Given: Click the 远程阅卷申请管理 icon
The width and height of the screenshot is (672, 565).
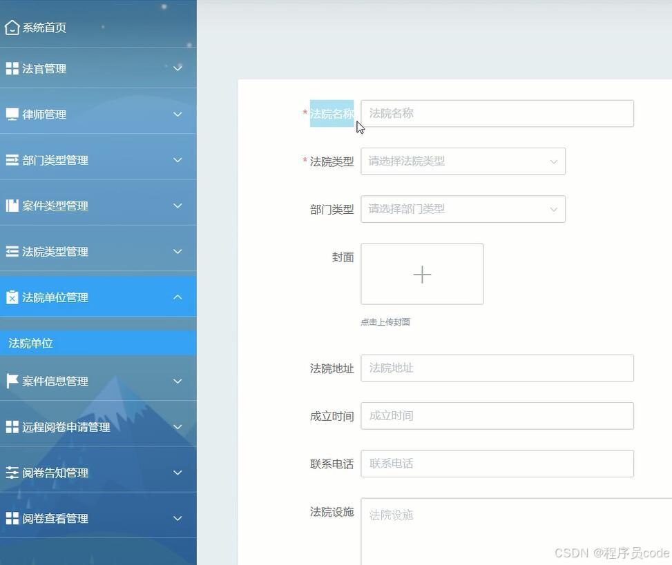Looking at the screenshot, I should (12, 426).
